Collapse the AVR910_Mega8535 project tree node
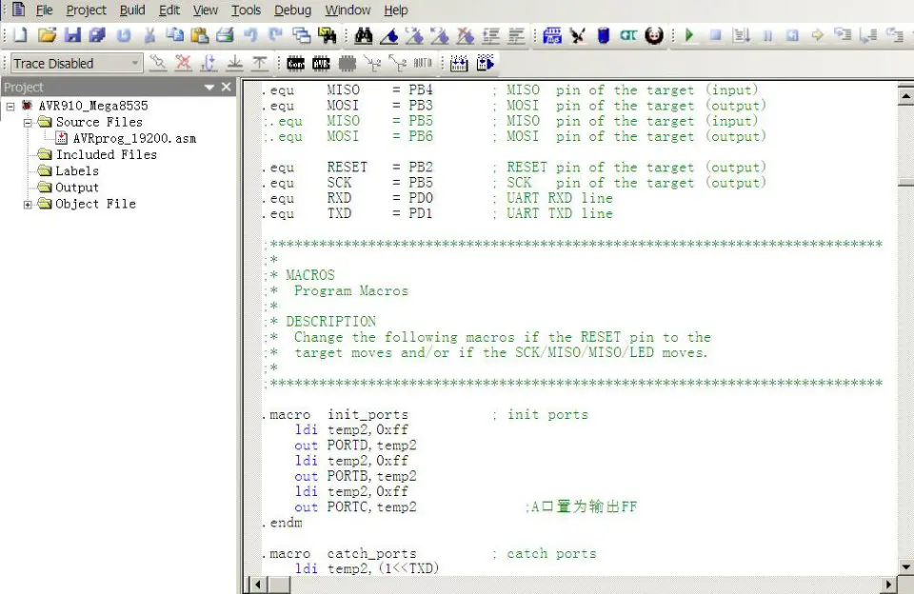This screenshot has height=594, width=914. coord(10,106)
